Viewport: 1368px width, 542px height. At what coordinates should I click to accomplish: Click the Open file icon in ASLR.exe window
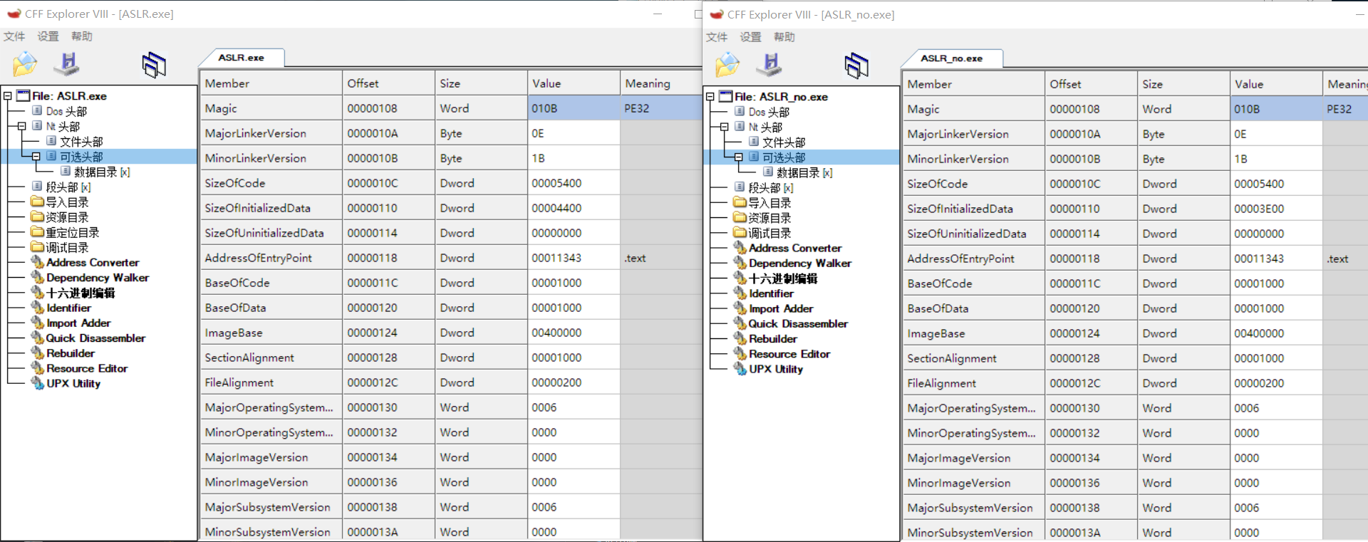pos(25,64)
